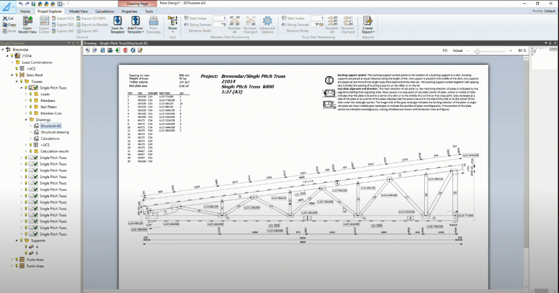Click the Member Start Index input field
Viewport: 559px width, 293px height.
coord(219,18)
